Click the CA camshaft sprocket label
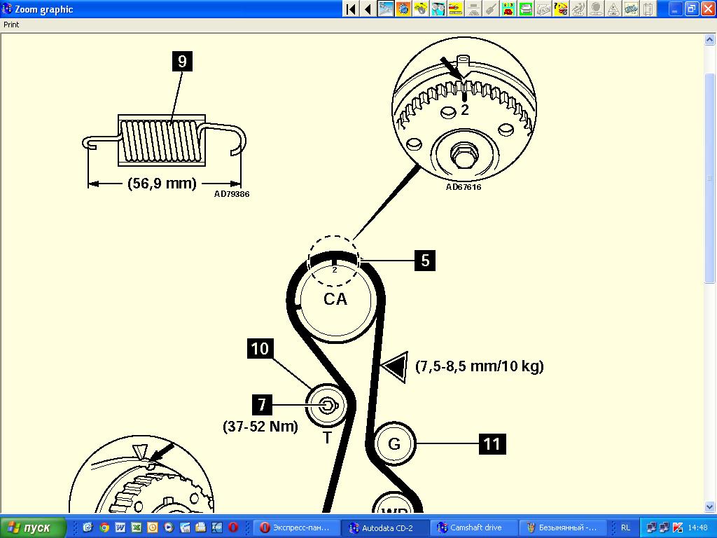The image size is (717, 538). [x=335, y=299]
